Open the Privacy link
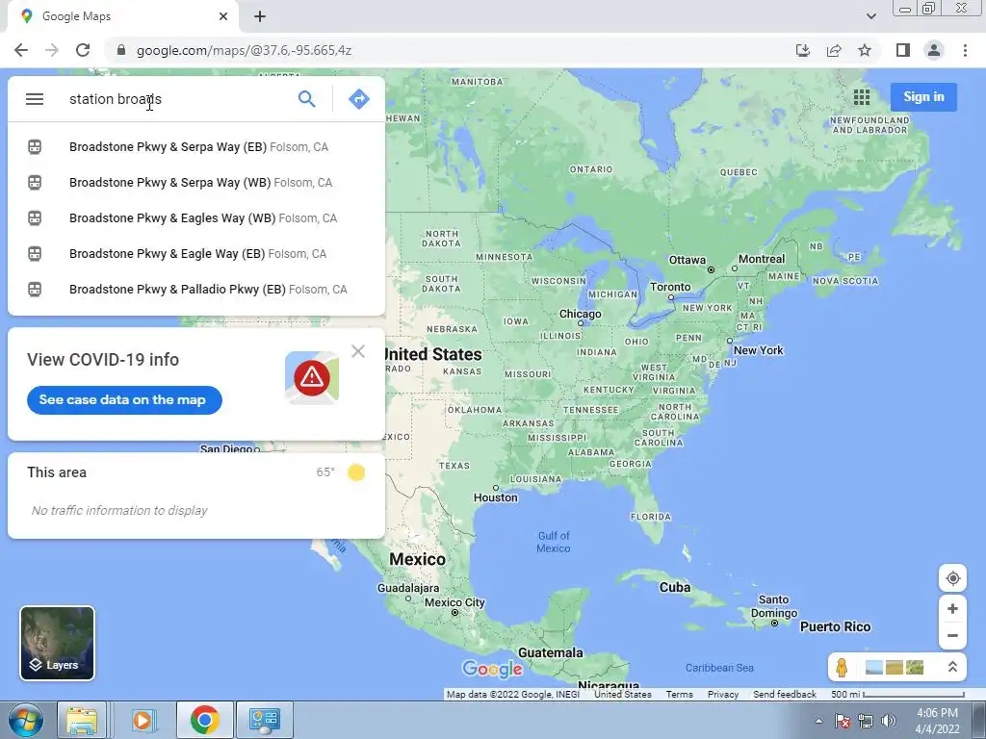Viewport: 986px width, 739px height. 722,695
